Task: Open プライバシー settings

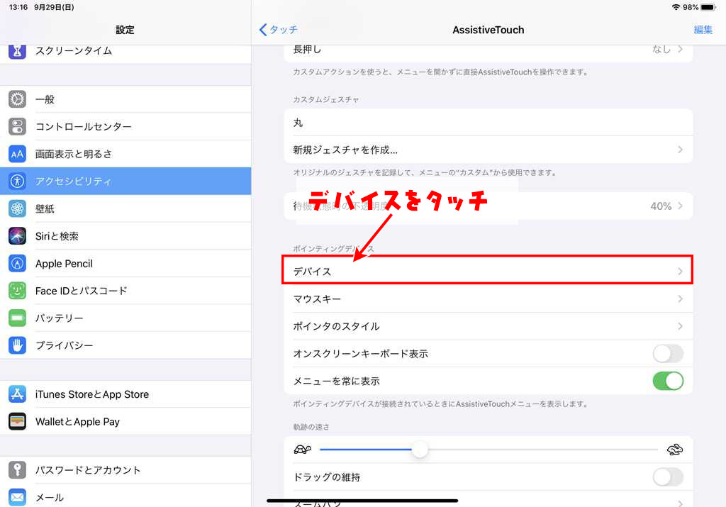Action: (125, 345)
